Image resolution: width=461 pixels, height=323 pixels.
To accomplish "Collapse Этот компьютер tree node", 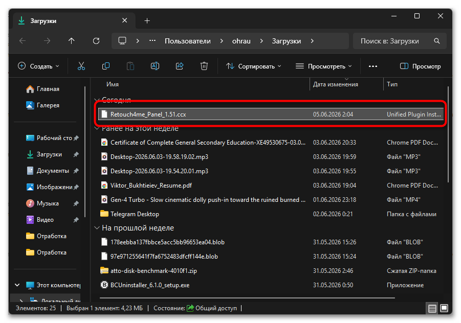I will 17,285.
